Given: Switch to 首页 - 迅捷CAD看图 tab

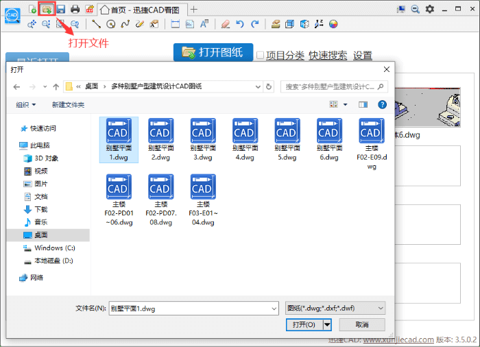Looking at the screenshot, I should click(143, 10).
